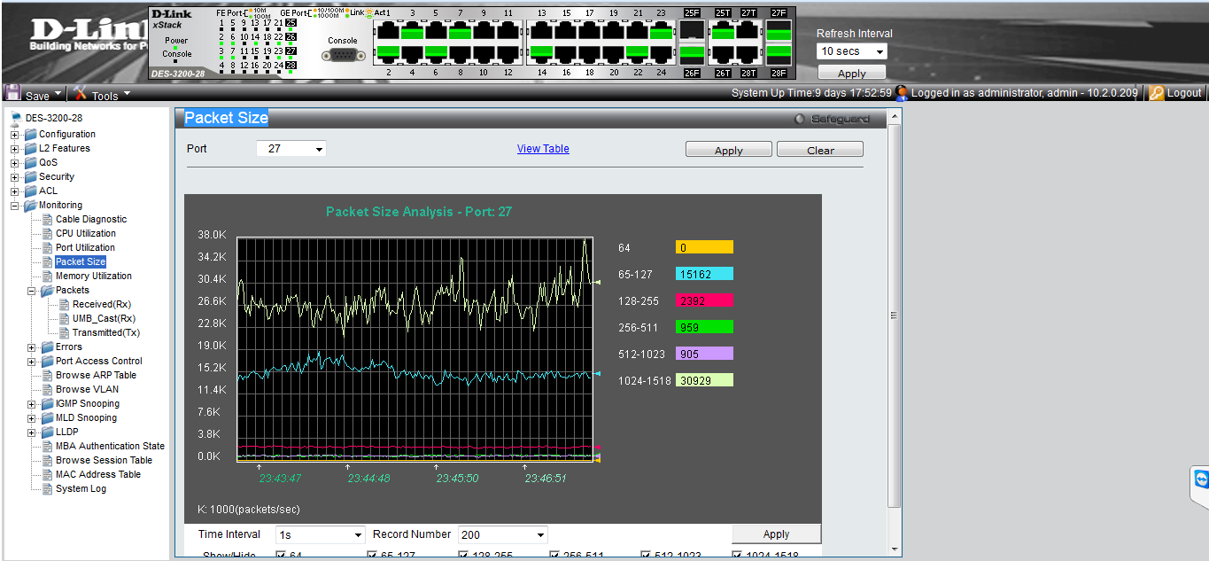Screen dimensions: 1209x561
Task: Follow the View Table link
Action: coord(543,149)
